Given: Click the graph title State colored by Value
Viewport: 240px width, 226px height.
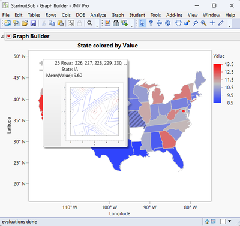Looking at the screenshot, I should (x=107, y=46).
